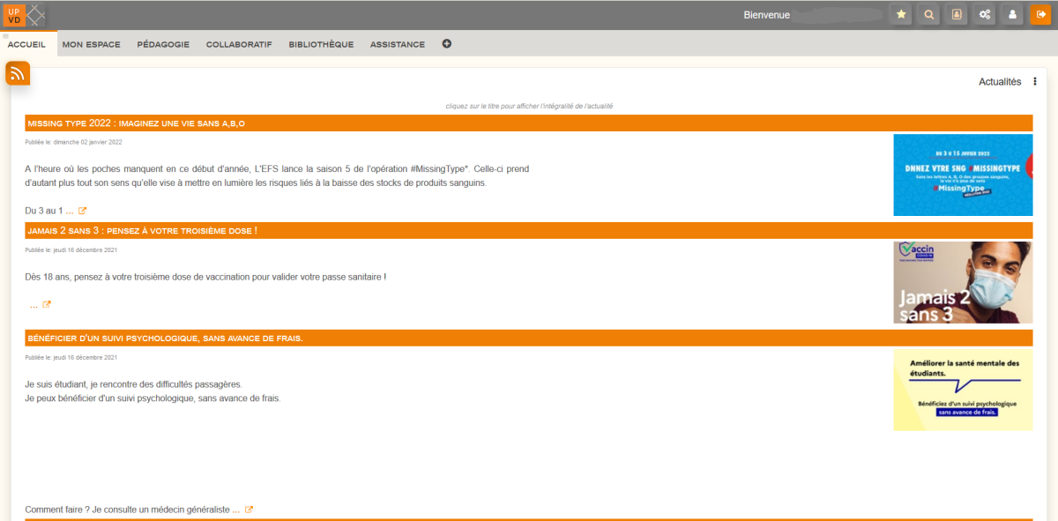Viewport: 1058px width, 521px height.
Task: Open 'Jamais 2 sans 3' news title
Action: click(142, 231)
